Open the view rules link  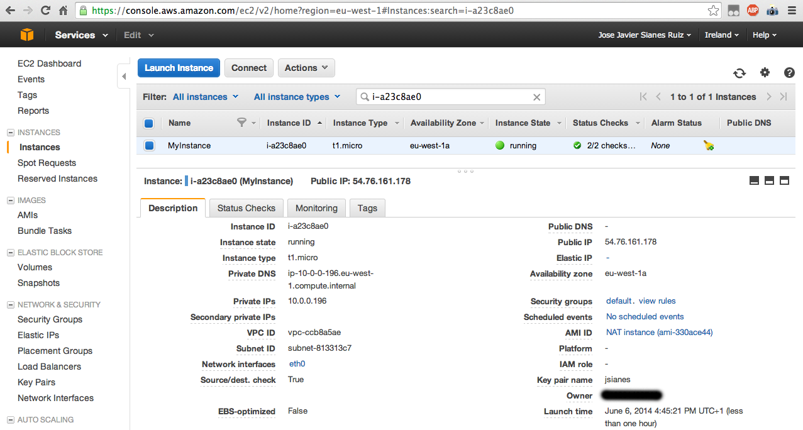pos(657,301)
